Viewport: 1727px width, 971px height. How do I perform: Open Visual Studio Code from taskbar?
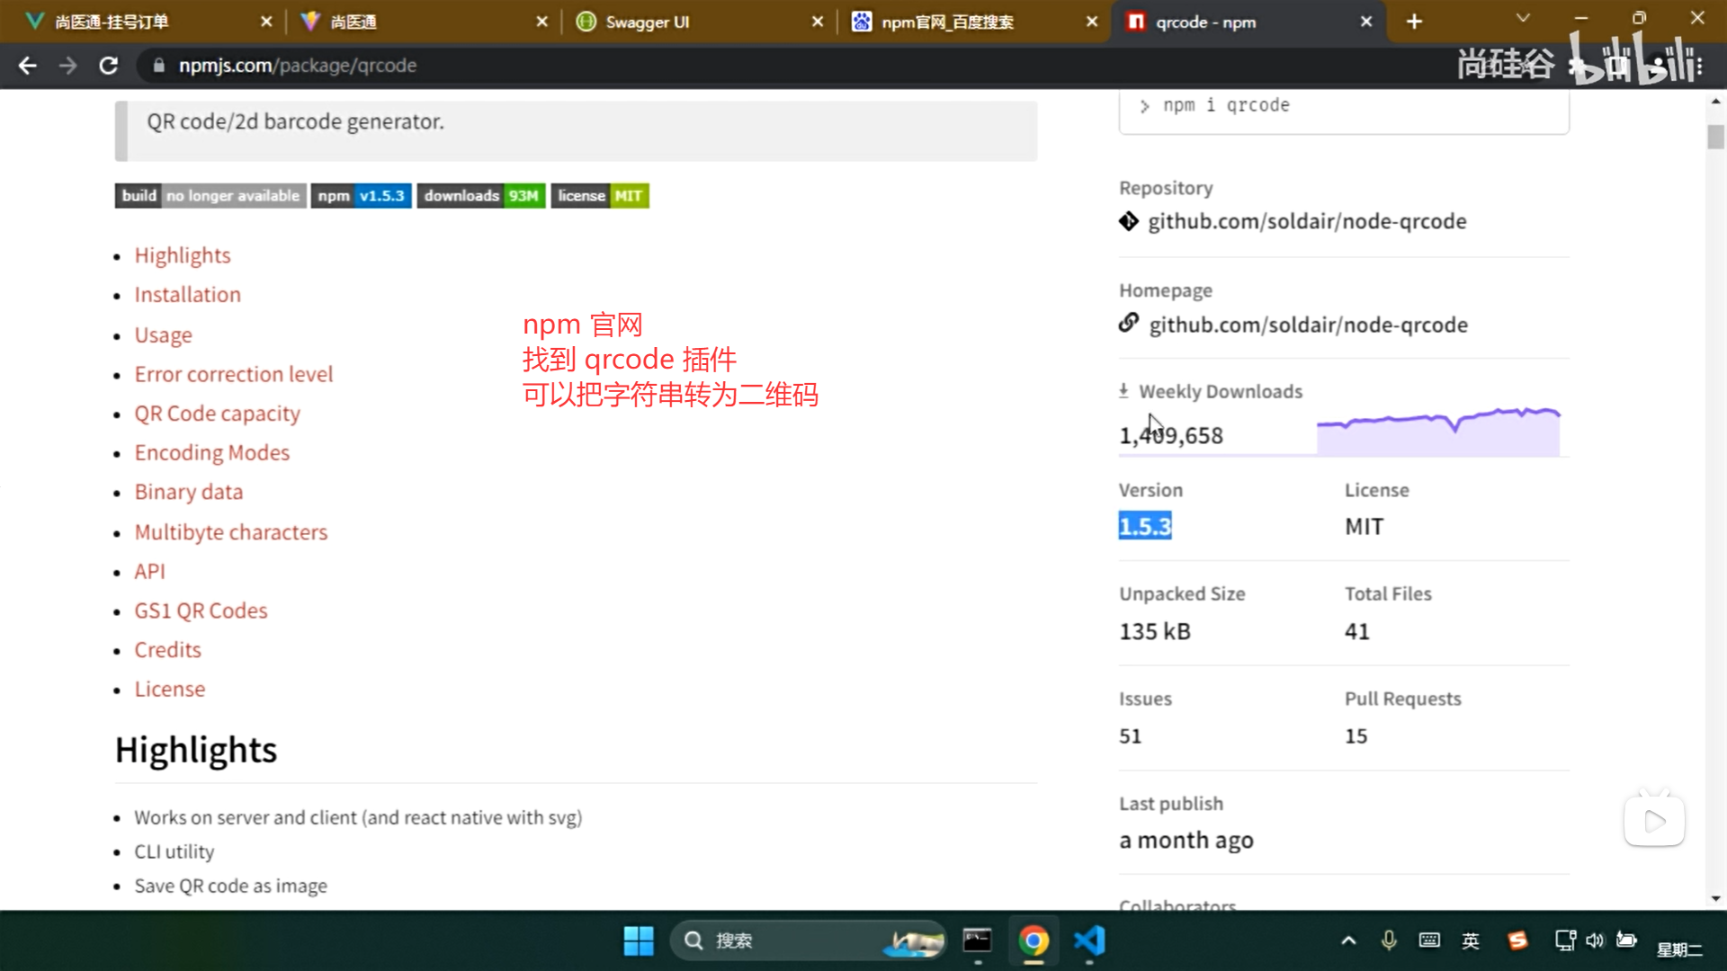click(1089, 940)
